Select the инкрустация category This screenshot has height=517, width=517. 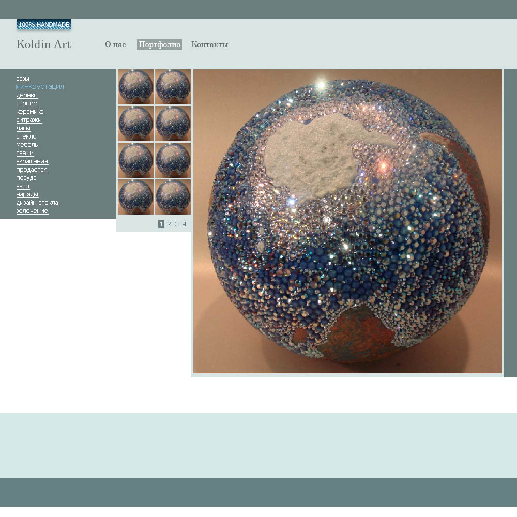(42, 87)
